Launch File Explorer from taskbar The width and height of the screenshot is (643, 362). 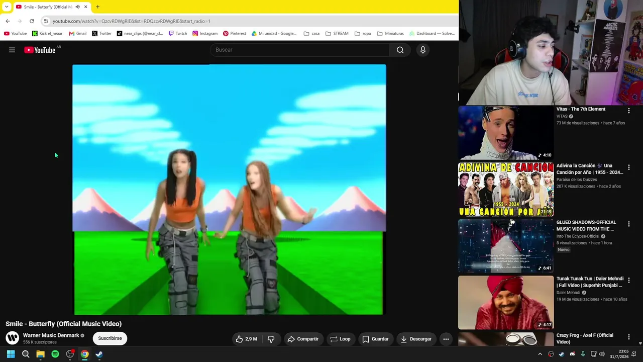point(40,354)
